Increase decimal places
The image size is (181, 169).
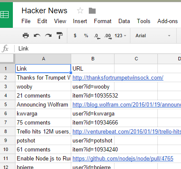[x=108, y=36]
